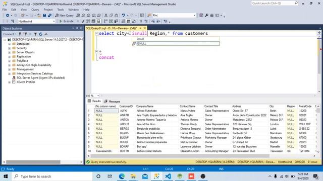
Task: Click the Disconnect plug icon
Action: pyautogui.click(x=25, y=34)
